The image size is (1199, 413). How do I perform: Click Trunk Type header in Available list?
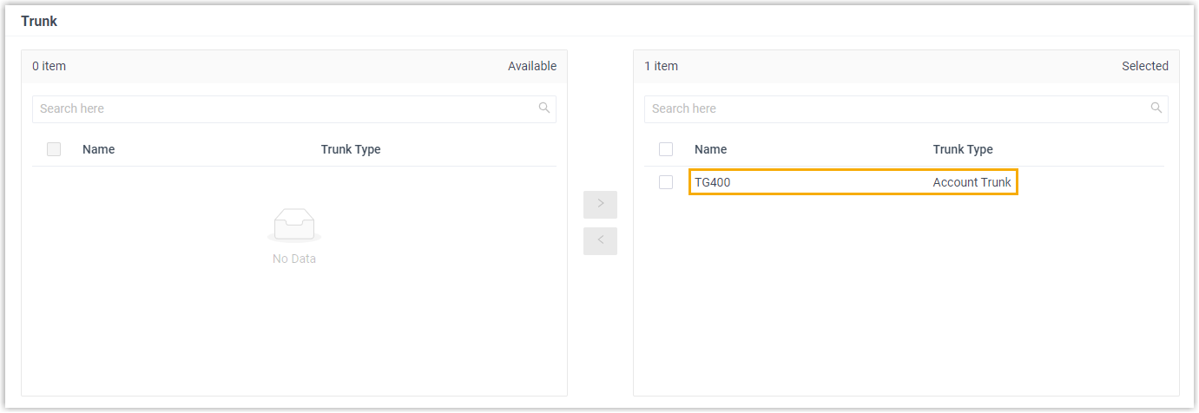click(x=351, y=149)
